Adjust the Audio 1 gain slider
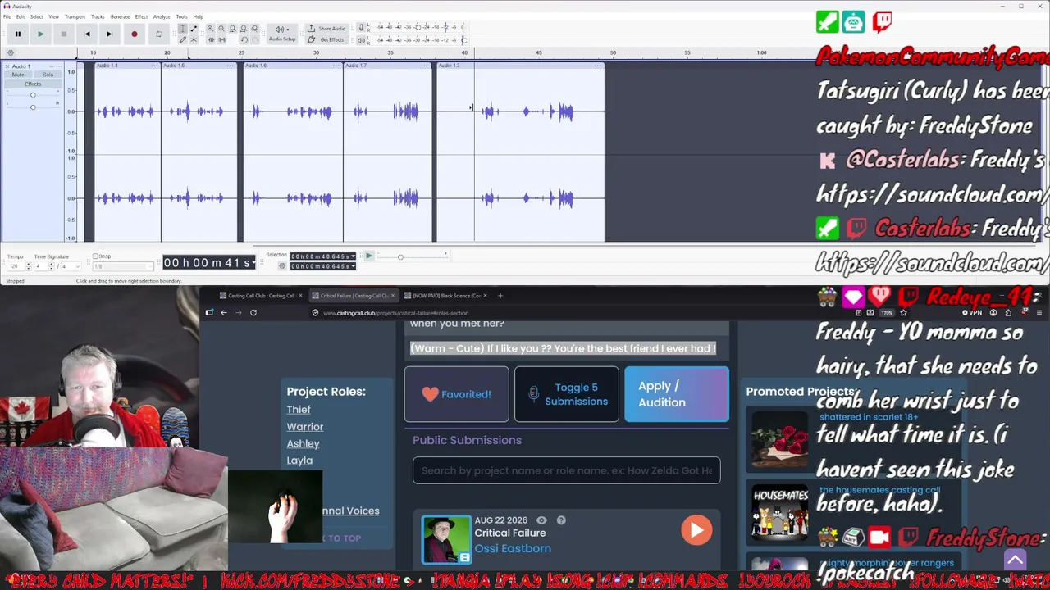The image size is (1050, 590). [33, 95]
